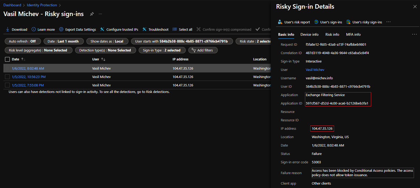Click the Download arrow icon
This screenshot has width=420, height=188.
tap(8, 29)
